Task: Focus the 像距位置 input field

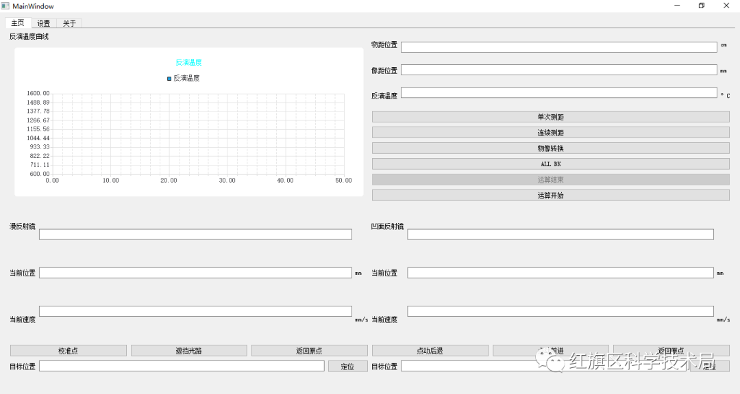Action: point(559,70)
